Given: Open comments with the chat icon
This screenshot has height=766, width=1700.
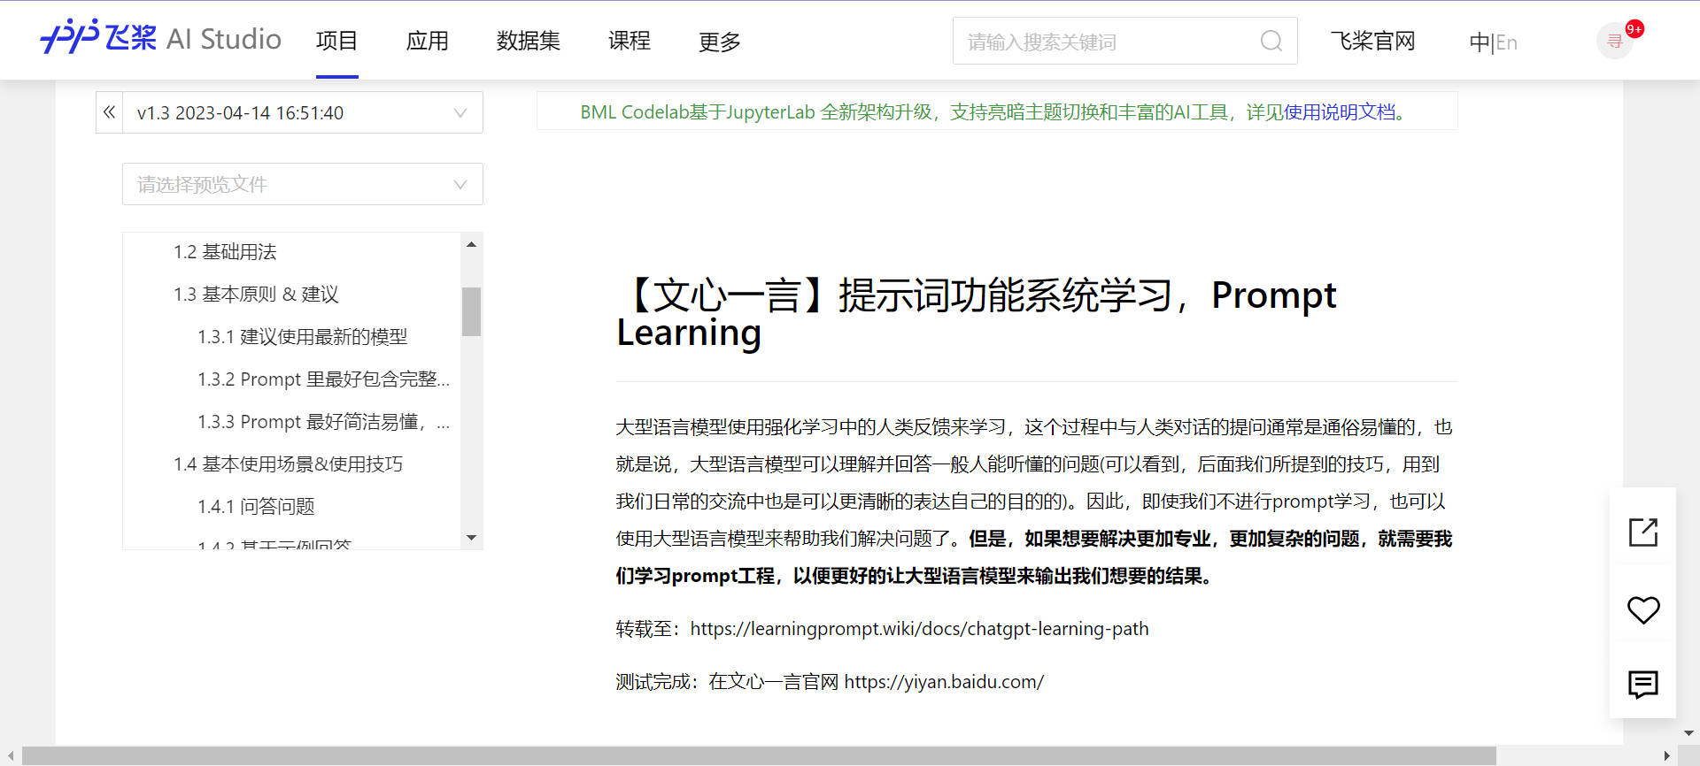Looking at the screenshot, I should 1643,685.
